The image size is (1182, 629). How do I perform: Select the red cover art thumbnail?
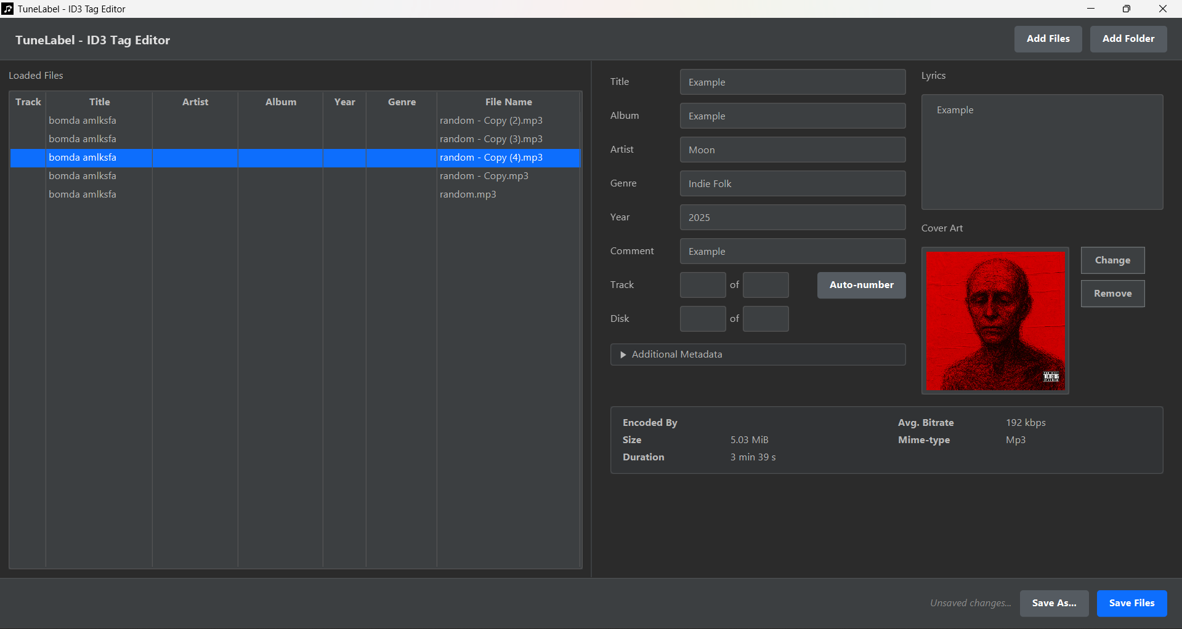(994, 320)
